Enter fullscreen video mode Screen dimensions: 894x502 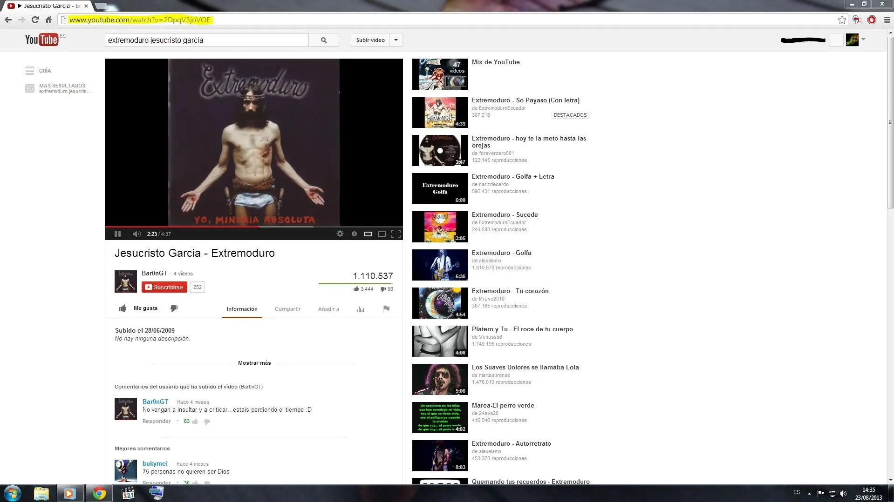(x=396, y=234)
